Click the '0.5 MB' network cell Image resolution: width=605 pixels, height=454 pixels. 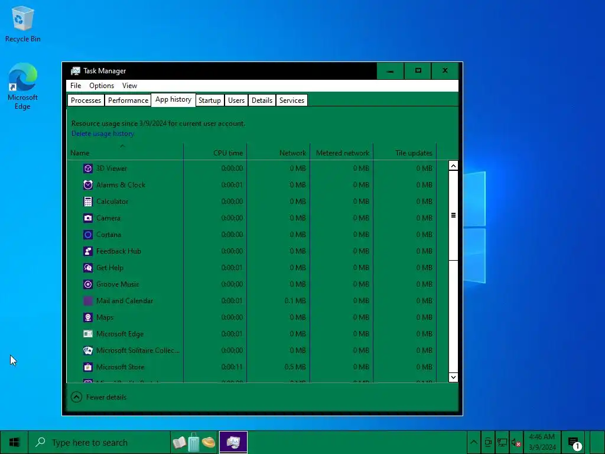295,367
